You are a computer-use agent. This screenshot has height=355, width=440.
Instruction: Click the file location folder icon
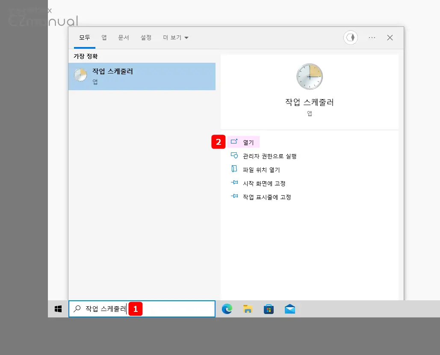tap(234, 169)
